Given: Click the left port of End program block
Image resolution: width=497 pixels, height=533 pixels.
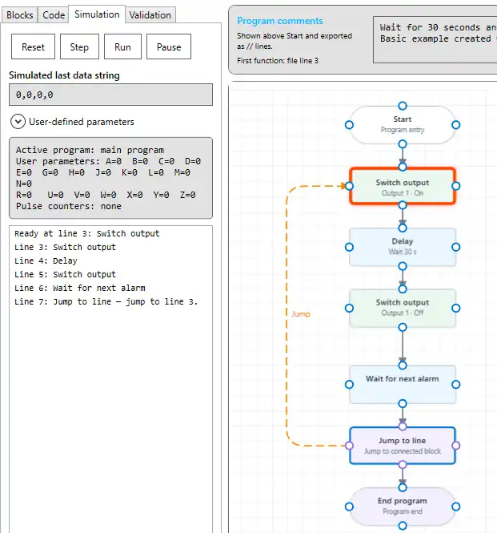Looking at the screenshot, I should click(349, 507).
